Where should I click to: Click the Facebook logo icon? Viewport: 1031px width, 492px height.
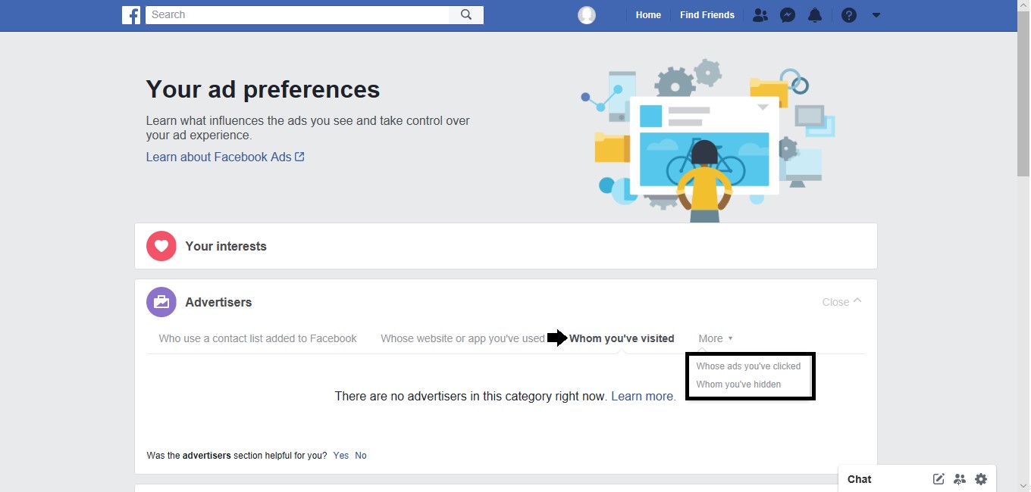pyautogui.click(x=131, y=15)
